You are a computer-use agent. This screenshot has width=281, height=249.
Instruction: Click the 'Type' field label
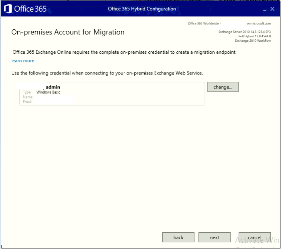(x=27, y=92)
